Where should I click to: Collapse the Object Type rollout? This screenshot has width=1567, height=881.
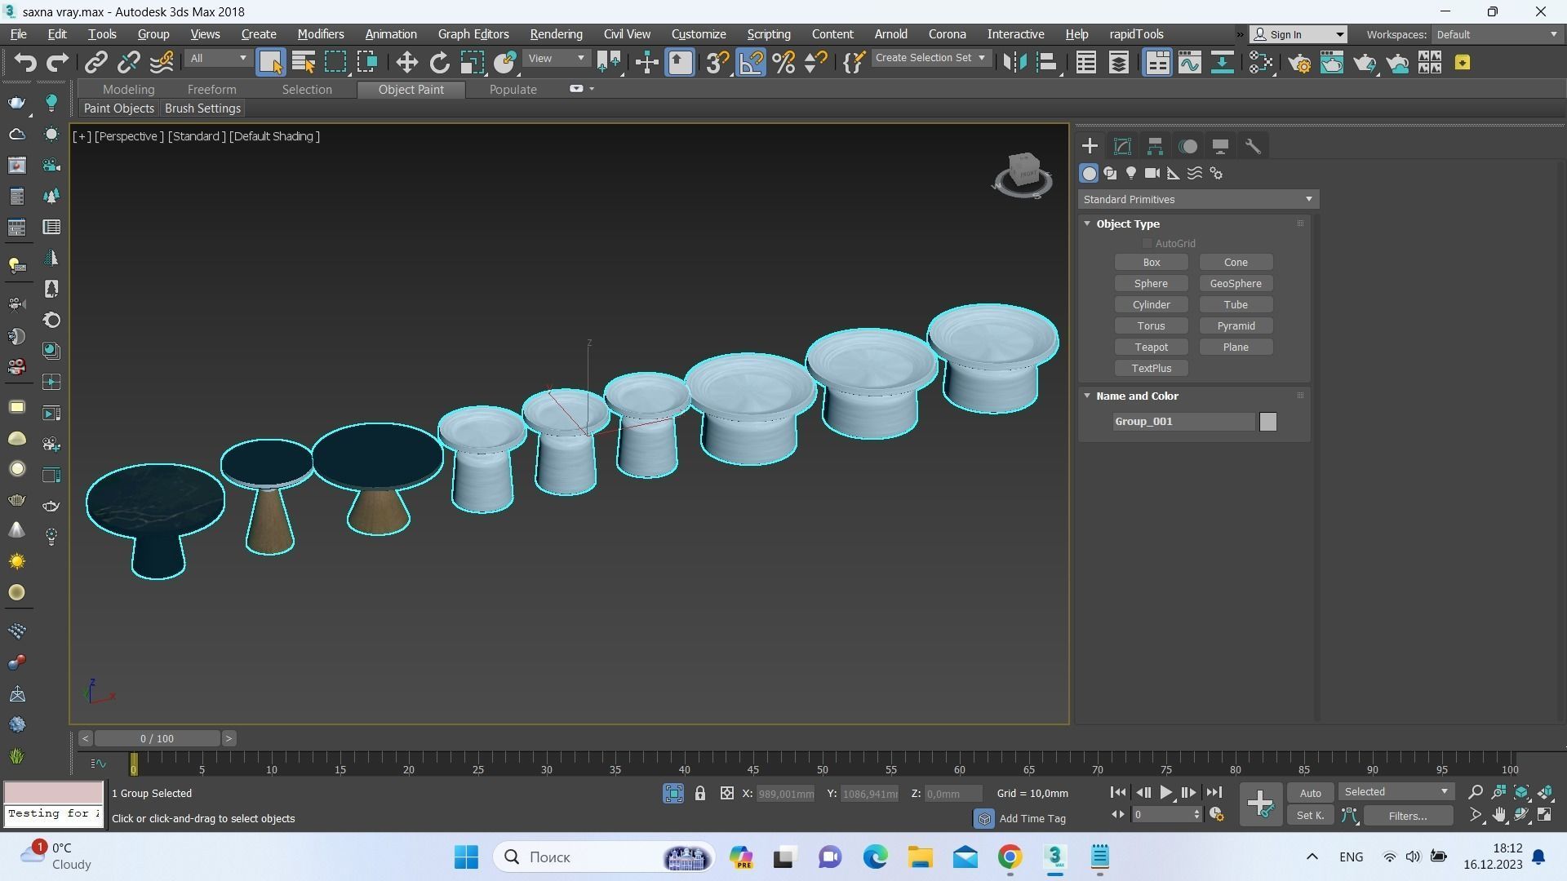[1087, 224]
